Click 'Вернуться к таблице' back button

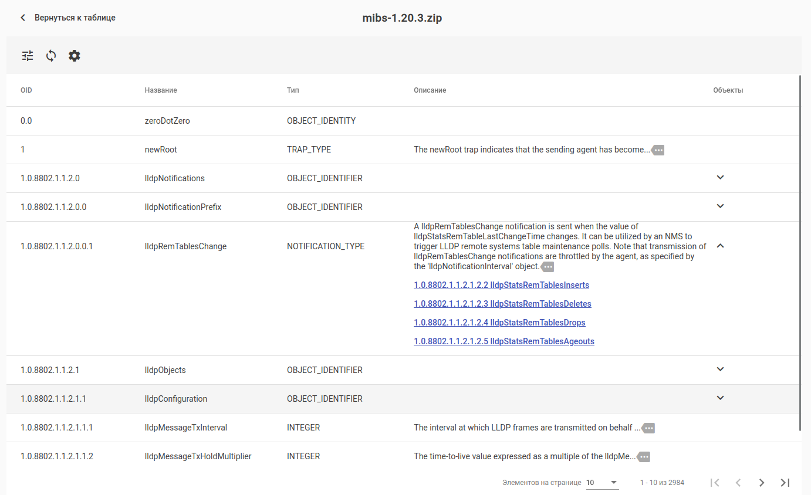click(75, 18)
